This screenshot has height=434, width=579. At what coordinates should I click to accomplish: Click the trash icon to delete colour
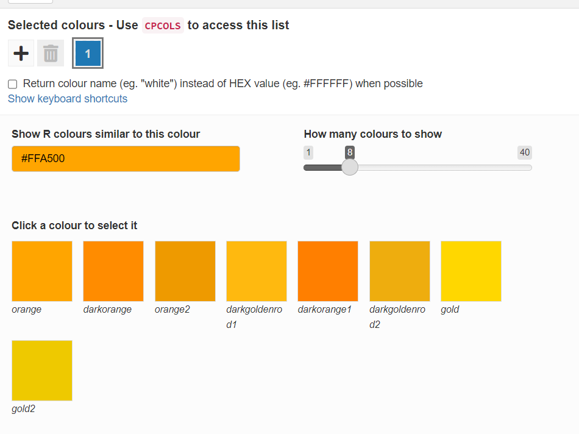(51, 54)
